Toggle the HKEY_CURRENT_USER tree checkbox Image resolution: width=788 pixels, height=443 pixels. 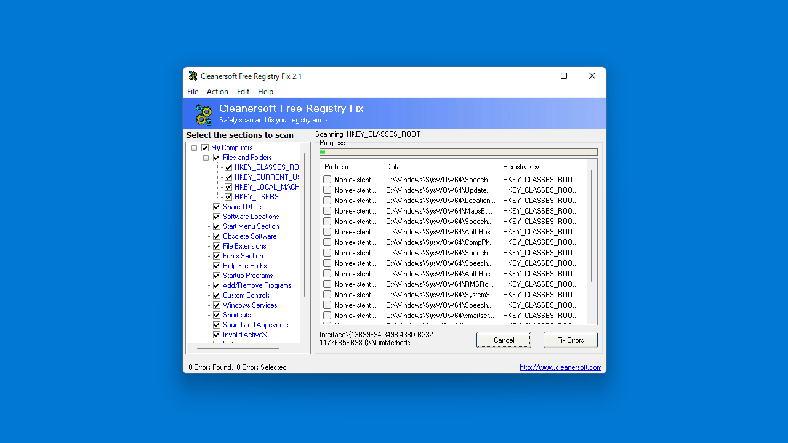coord(228,177)
